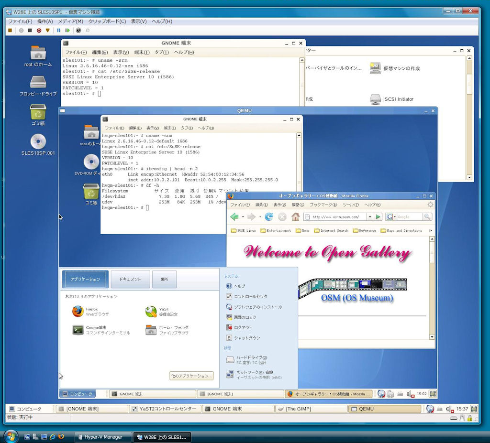Shut down the VM using the red power icon
Viewport: 490px width, 443px height.
click(x=39, y=30)
